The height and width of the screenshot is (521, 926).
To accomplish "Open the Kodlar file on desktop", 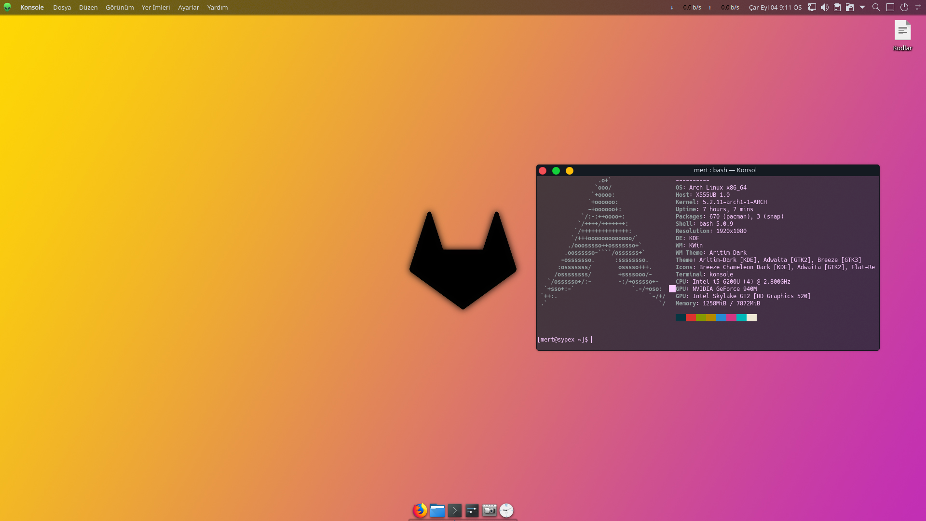I will click(x=902, y=35).
